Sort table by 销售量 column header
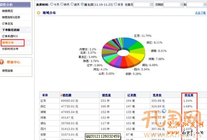The height and width of the screenshot is (140, 207). click(106, 95)
